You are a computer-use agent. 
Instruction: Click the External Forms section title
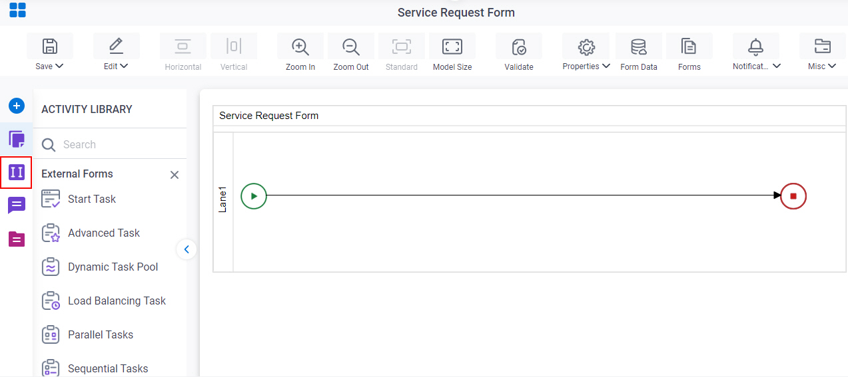click(x=77, y=174)
